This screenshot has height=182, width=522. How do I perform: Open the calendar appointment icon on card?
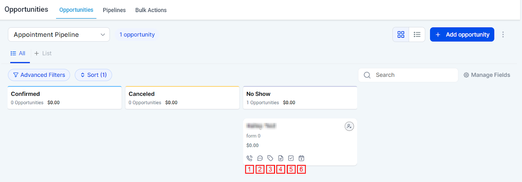(x=301, y=158)
